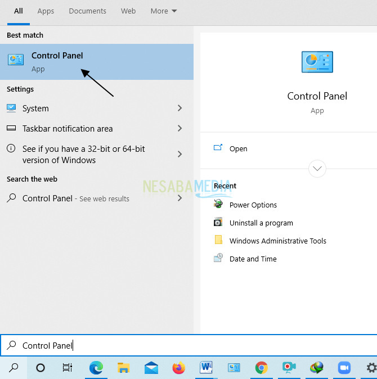Expand Taskbar notification area result arrow

(x=179, y=128)
